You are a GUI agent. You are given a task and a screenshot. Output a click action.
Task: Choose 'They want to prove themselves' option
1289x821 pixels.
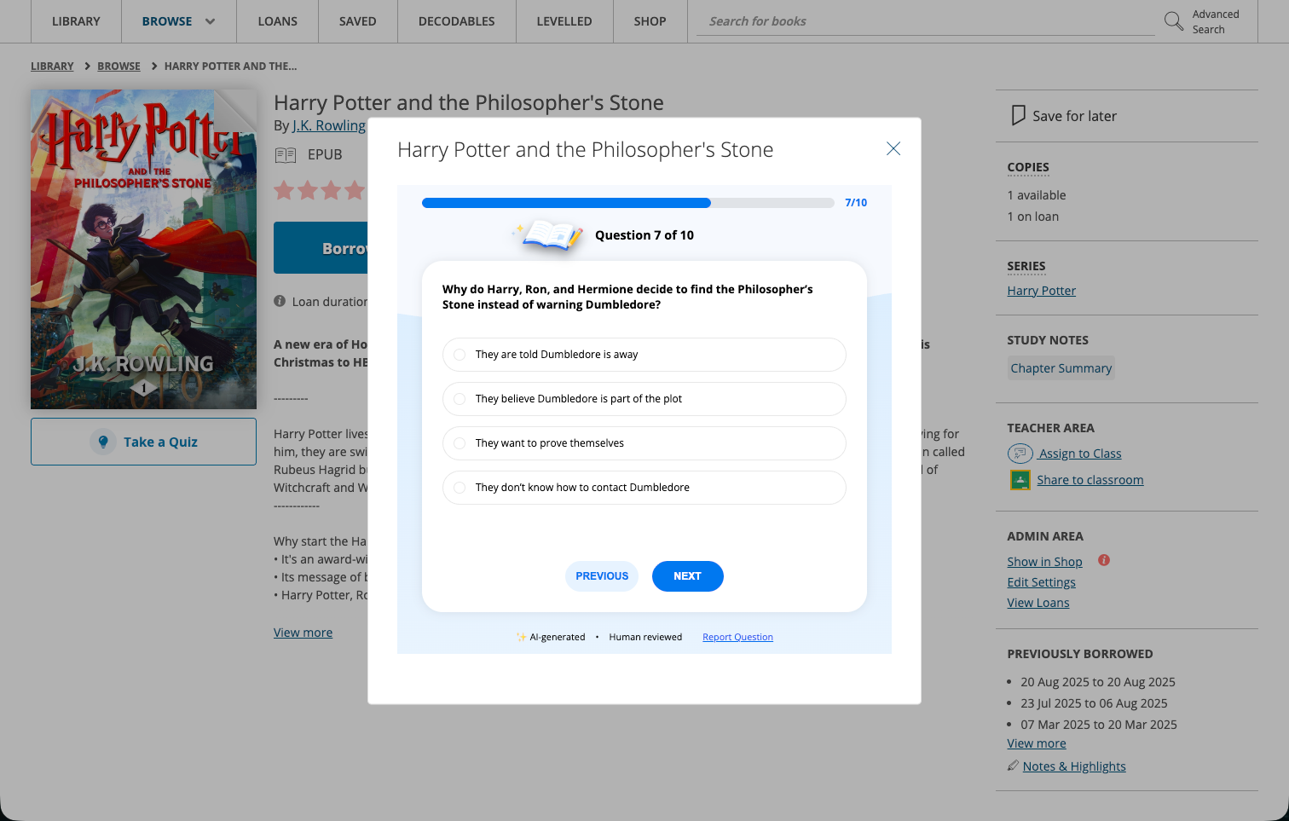644,443
